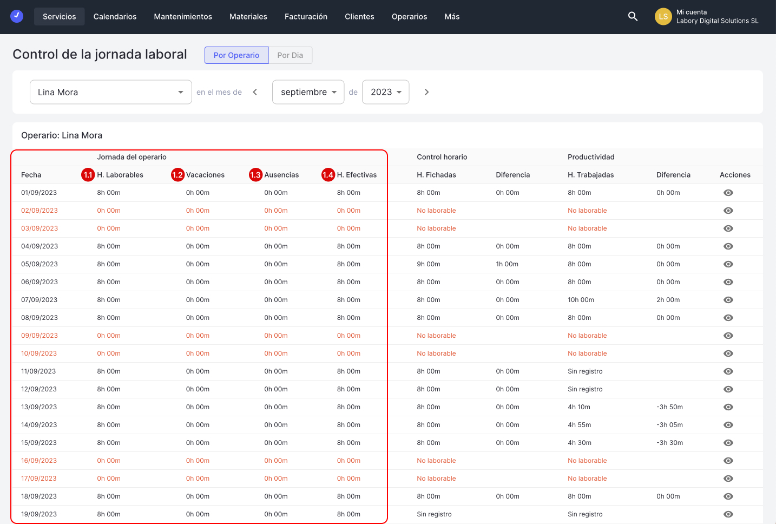The image size is (776, 524).
Task: Click the 1.1 marker beside H. Laborables
Action: 88,175
